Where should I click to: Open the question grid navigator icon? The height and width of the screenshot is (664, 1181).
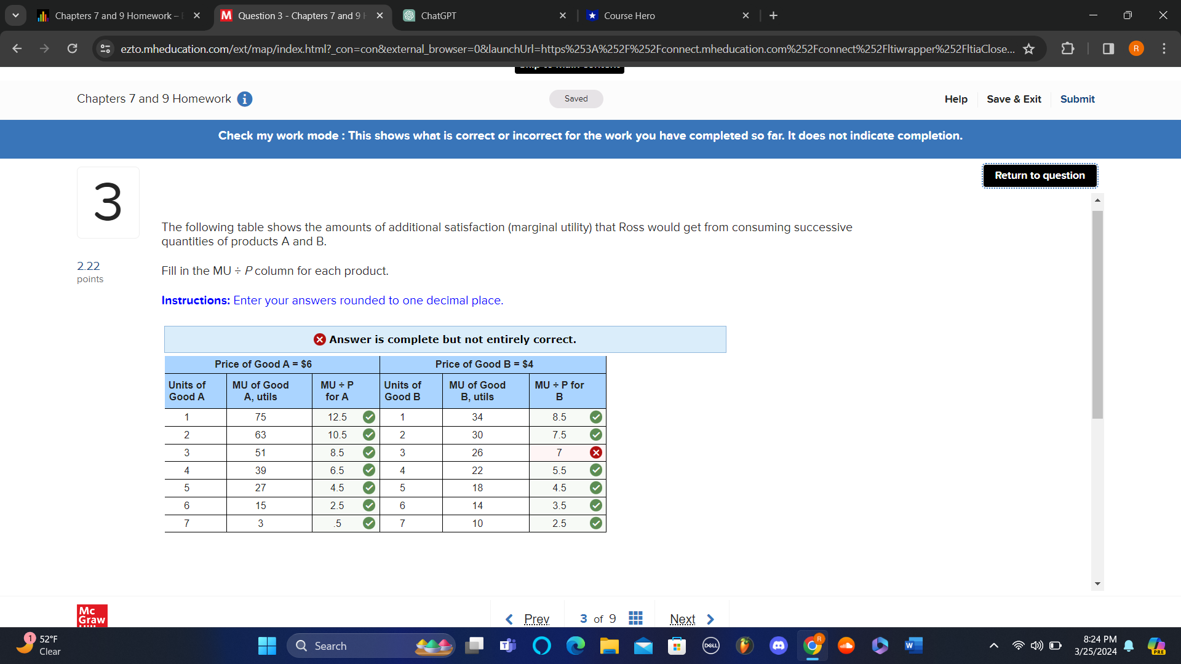635,618
